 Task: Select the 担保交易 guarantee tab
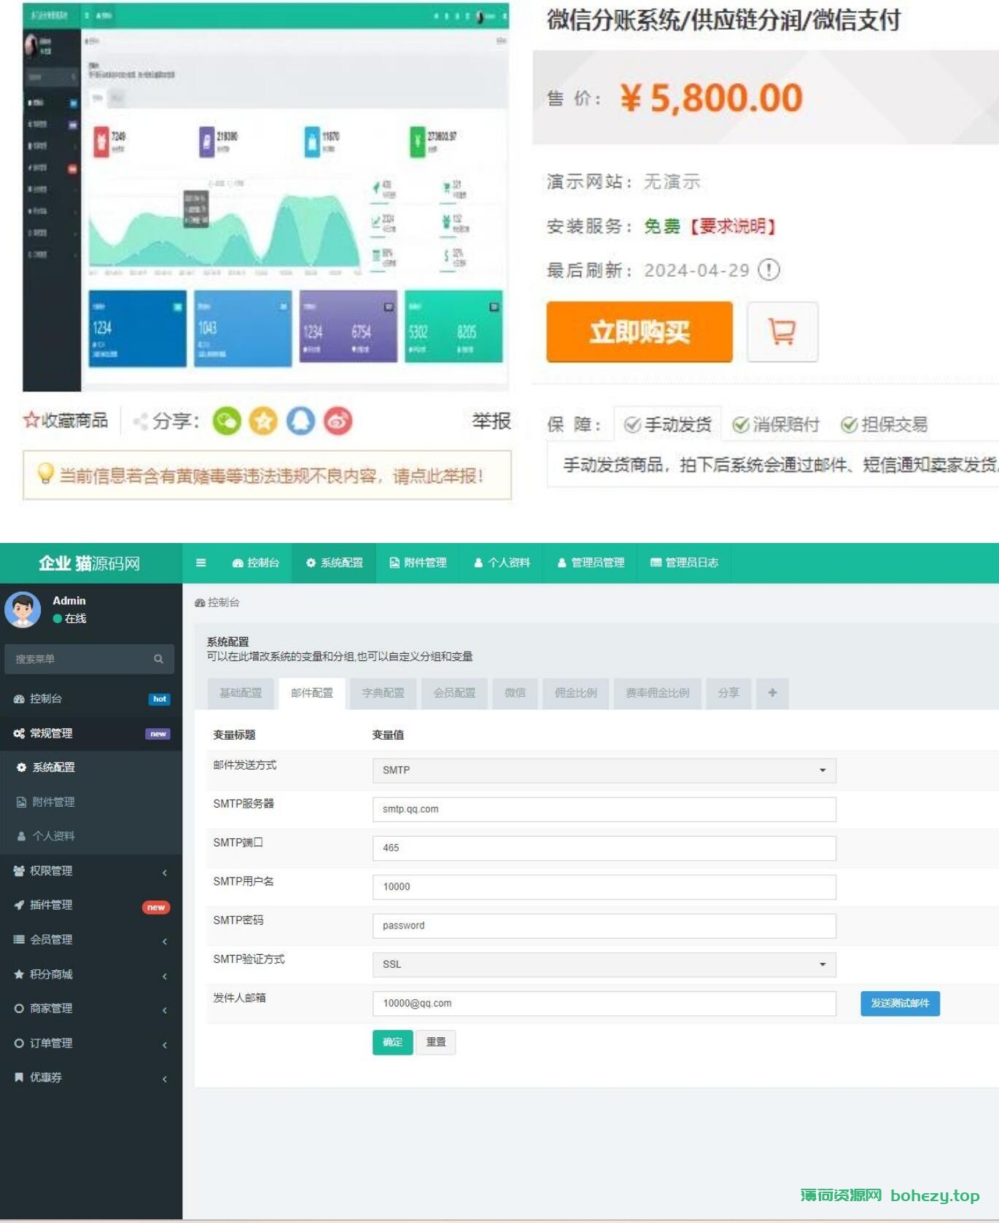tap(884, 424)
